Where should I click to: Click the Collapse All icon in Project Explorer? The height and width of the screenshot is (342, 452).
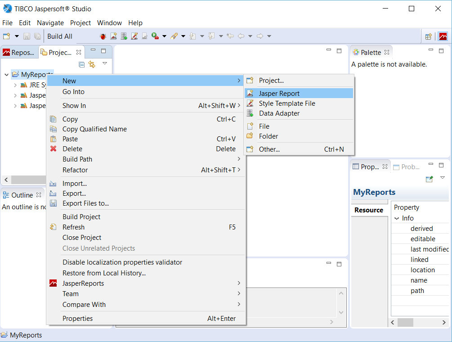pyautogui.click(x=81, y=64)
